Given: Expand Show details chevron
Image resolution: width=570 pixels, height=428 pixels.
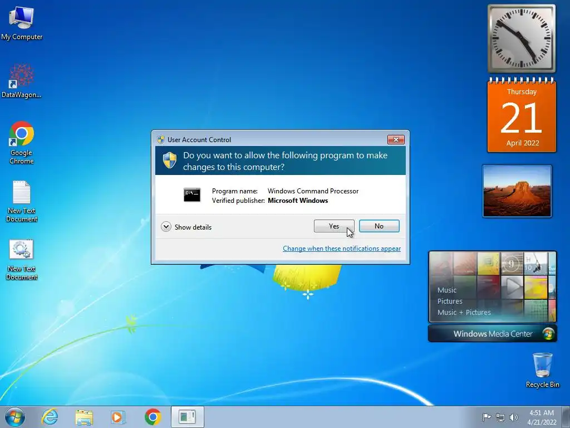Looking at the screenshot, I should pos(166,227).
